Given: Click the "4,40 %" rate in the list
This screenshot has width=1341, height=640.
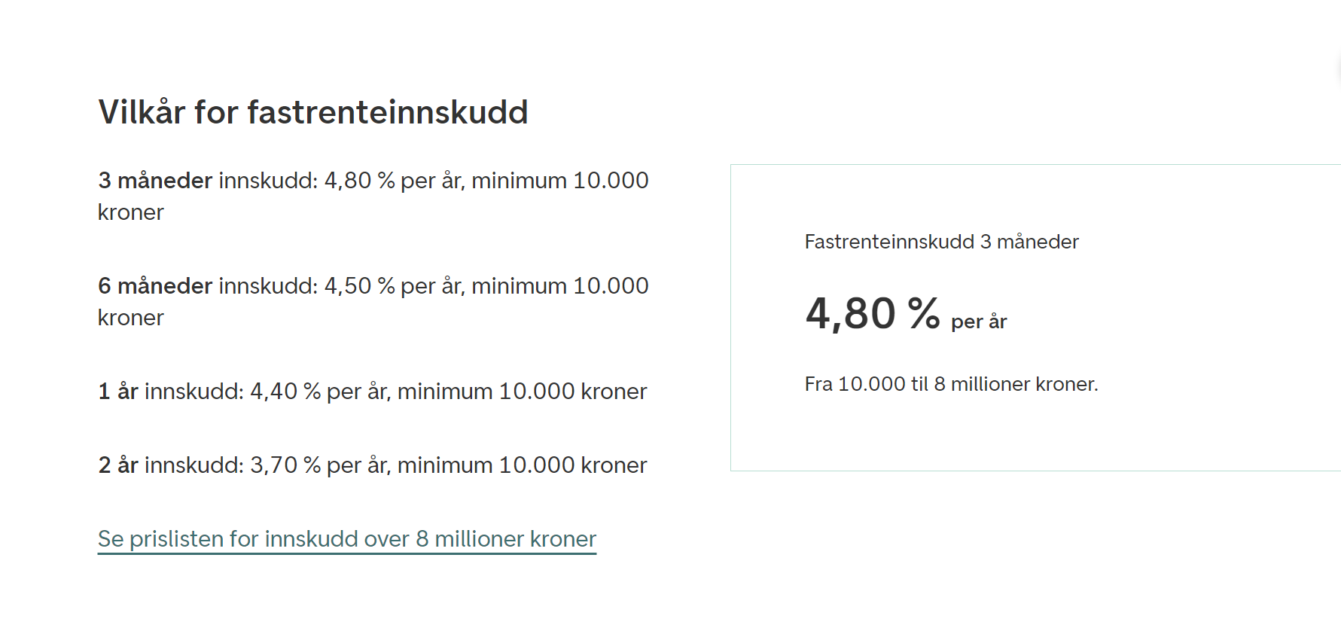Looking at the screenshot, I should [285, 392].
